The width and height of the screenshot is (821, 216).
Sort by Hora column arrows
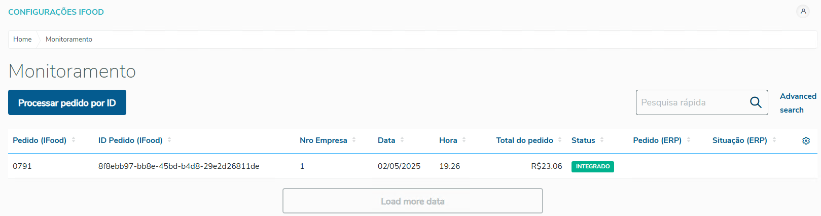pyautogui.click(x=464, y=140)
